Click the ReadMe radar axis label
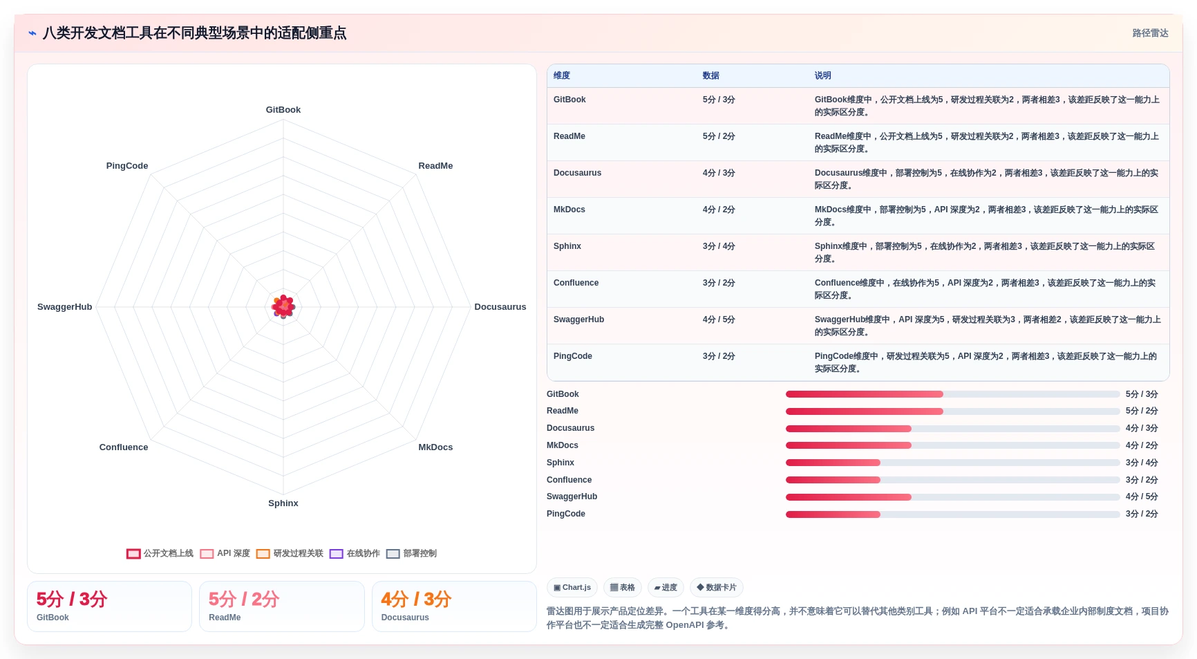Screen dimensions: 1197x659 [x=435, y=166]
